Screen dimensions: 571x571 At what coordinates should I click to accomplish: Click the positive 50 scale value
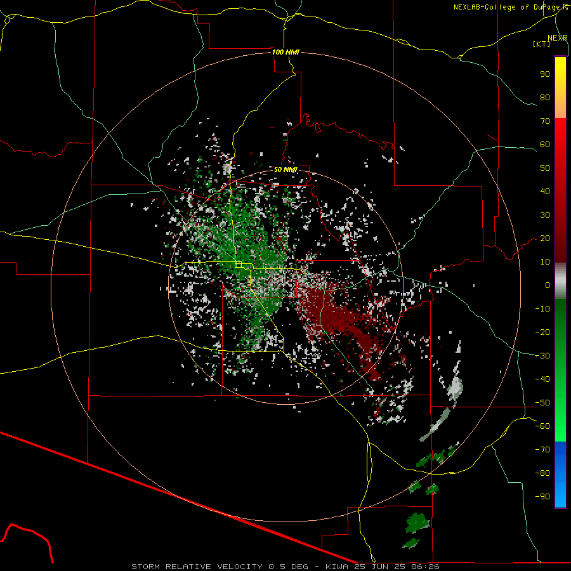[545, 168]
